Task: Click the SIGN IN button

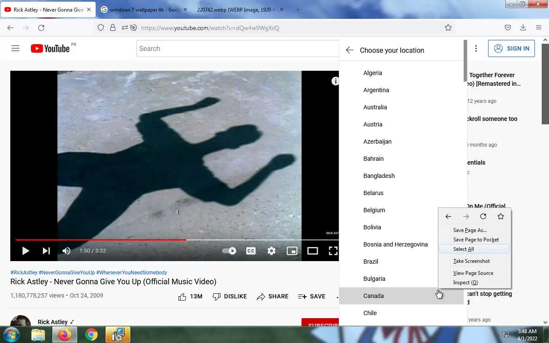Action: coord(511,48)
